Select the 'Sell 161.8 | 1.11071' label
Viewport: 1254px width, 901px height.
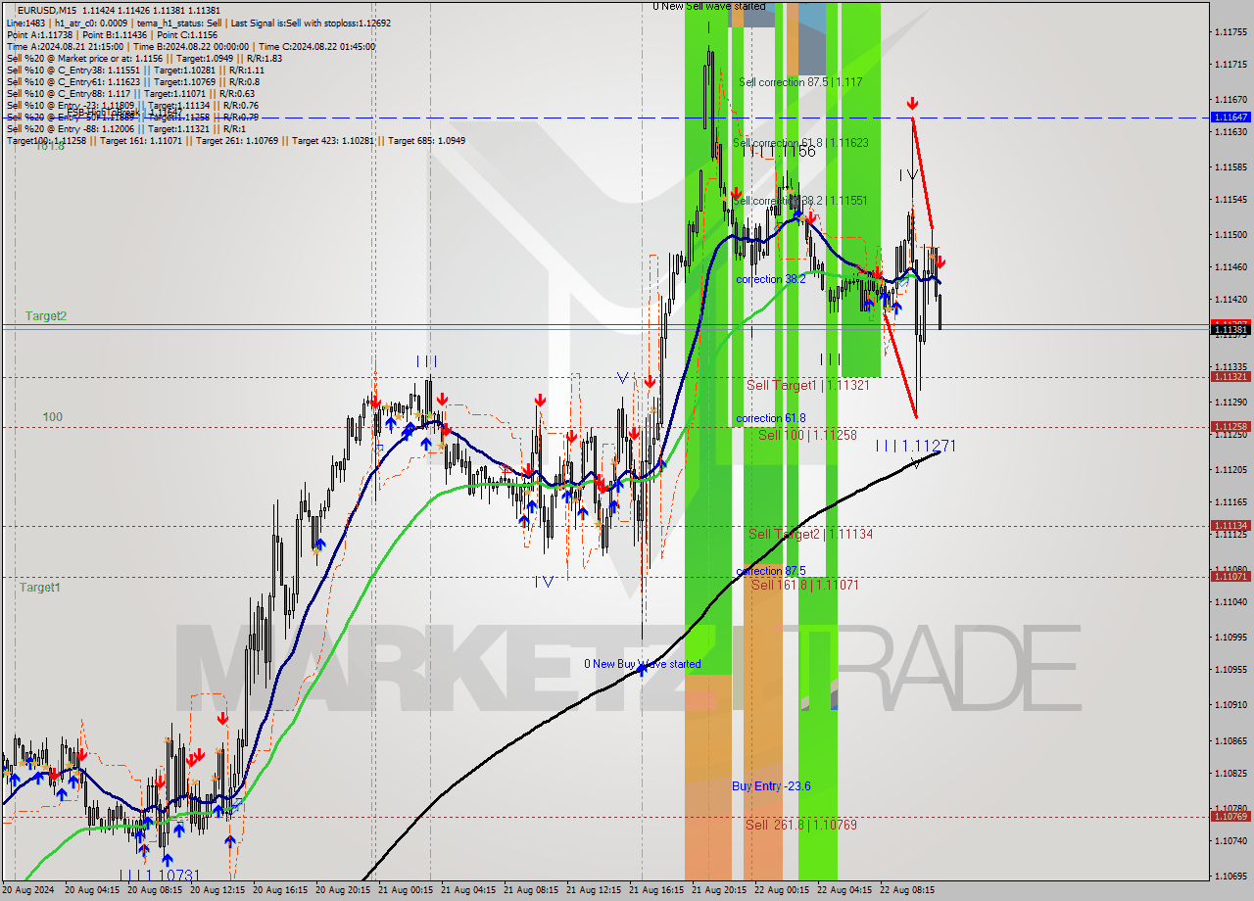(805, 585)
